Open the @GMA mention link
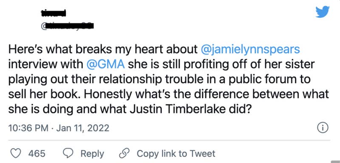Viewport: 340px width, 163px height. 105,65
